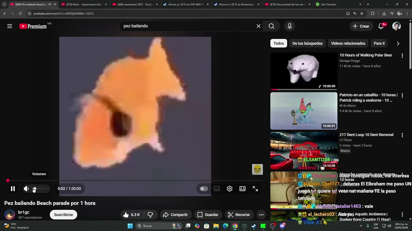
Task: Select the Videos relacionados chip
Action: point(348,43)
